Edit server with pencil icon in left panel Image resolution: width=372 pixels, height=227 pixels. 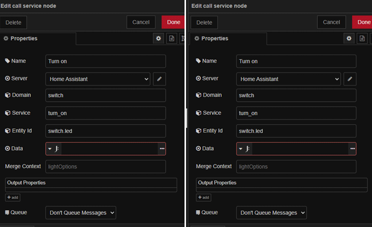click(x=159, y=78)
